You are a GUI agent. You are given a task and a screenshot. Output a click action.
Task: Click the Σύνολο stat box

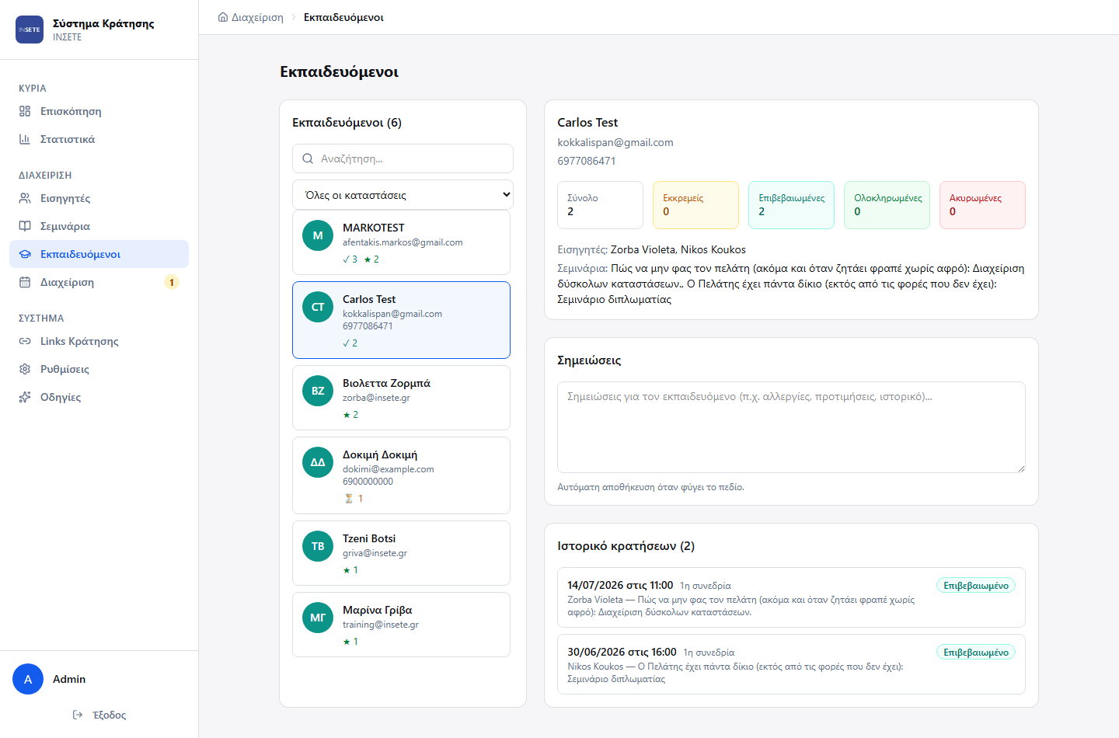601,205
